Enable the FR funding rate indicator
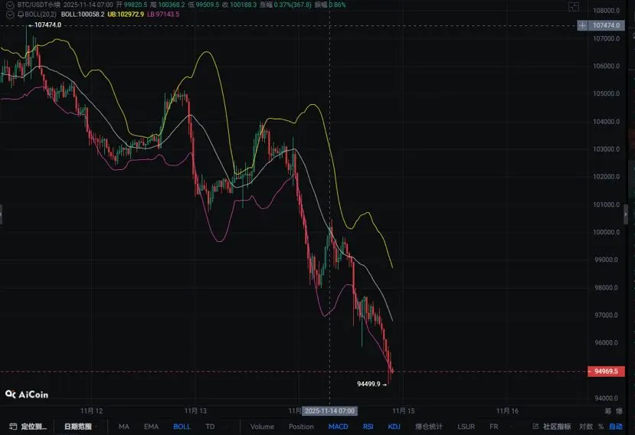The height and width of the screenshot is (435, 635). tap(493, 427)
